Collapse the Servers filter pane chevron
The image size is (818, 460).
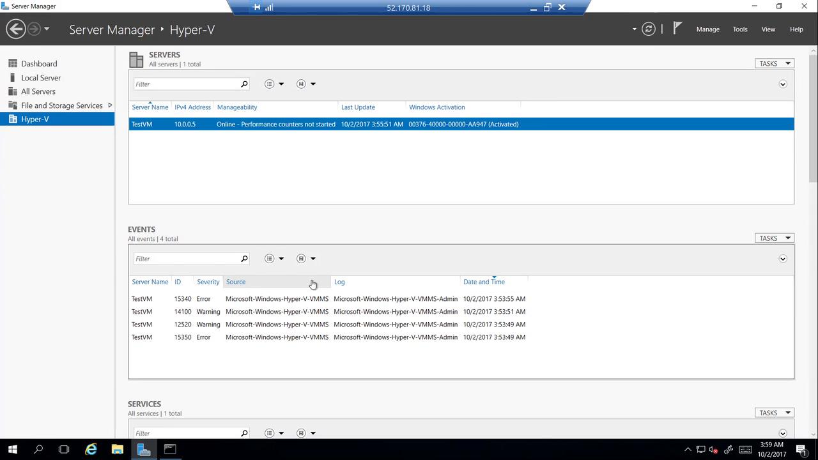[x=783, y=84]
